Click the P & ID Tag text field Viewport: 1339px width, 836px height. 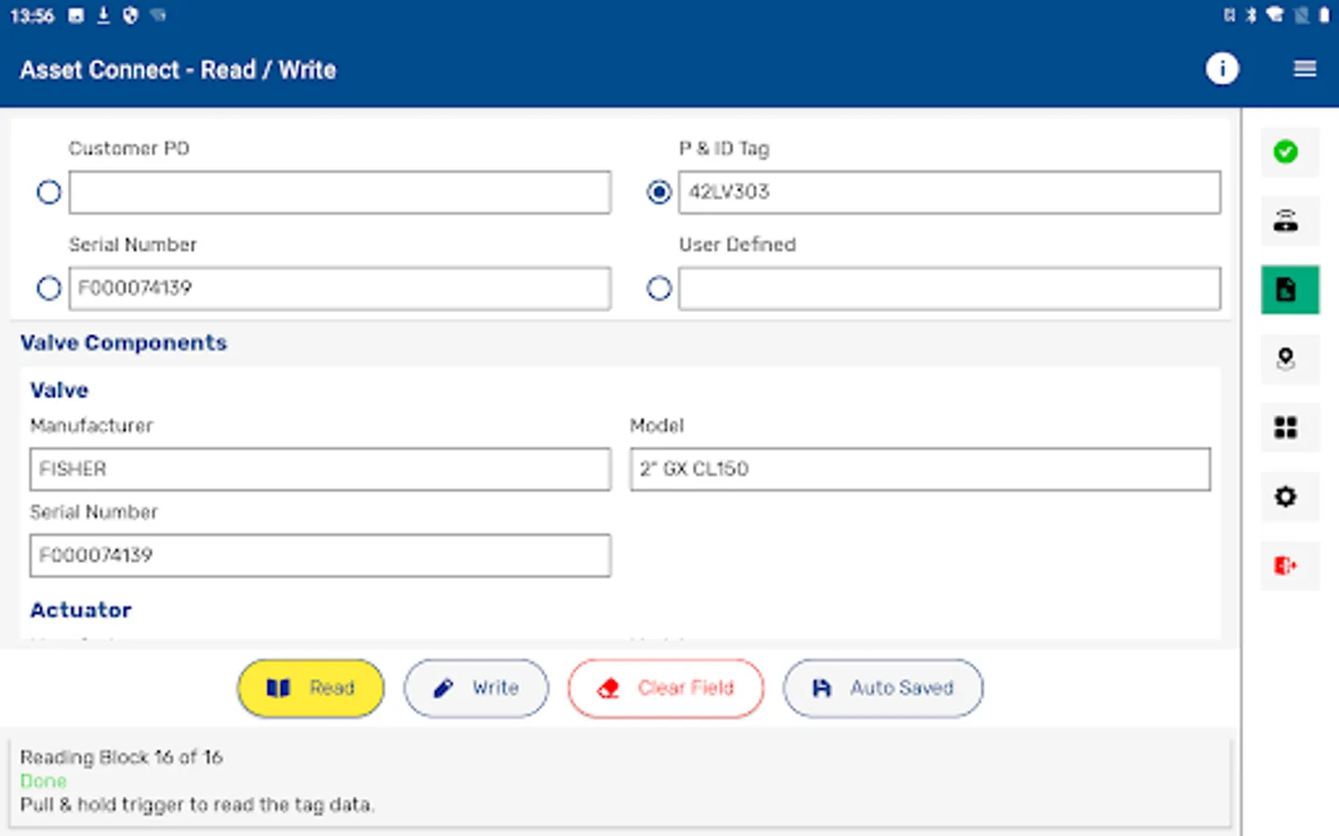(948, 192)
